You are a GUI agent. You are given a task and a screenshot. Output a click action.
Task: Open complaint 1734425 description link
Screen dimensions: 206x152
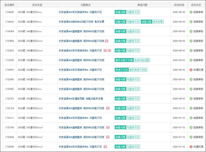pos(80,12)
